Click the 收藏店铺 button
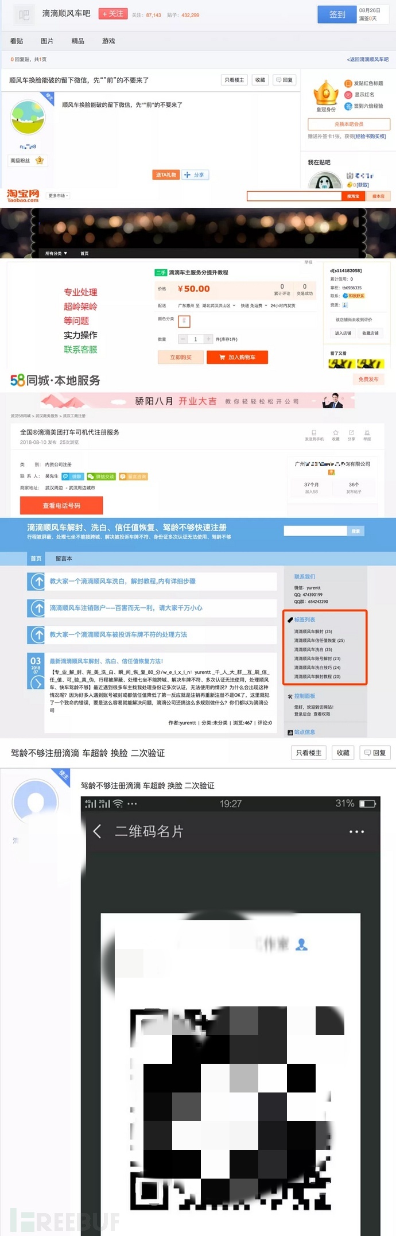 [371, 333]
